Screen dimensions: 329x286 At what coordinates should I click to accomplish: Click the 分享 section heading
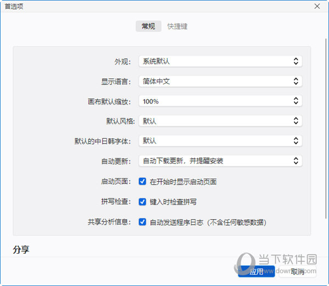21,250
